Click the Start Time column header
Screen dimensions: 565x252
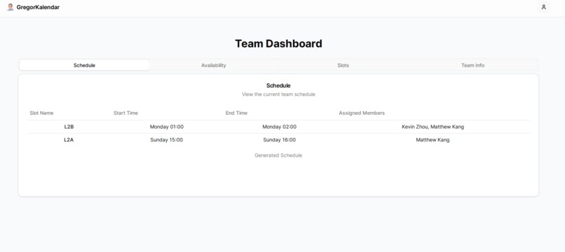[125, 113]
